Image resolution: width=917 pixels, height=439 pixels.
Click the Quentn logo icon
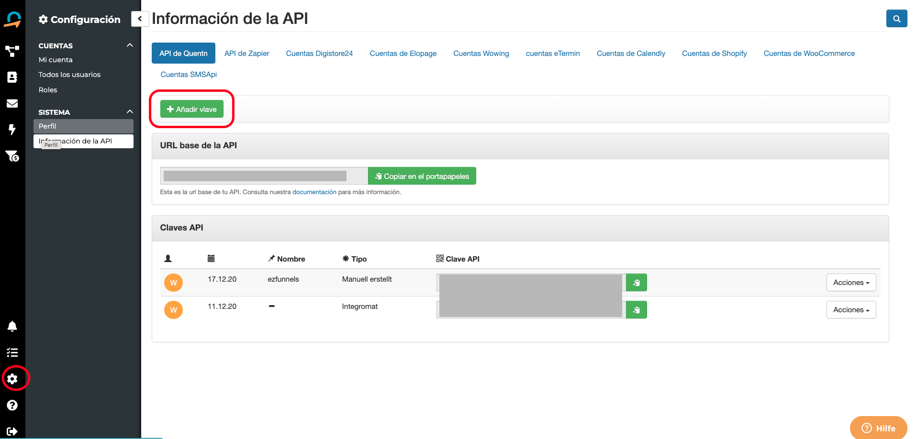click(x=12, y=20)
